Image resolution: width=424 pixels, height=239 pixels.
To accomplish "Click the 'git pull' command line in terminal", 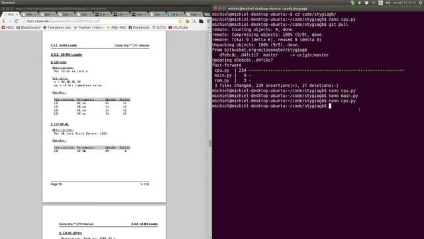I will pos(280,25).
